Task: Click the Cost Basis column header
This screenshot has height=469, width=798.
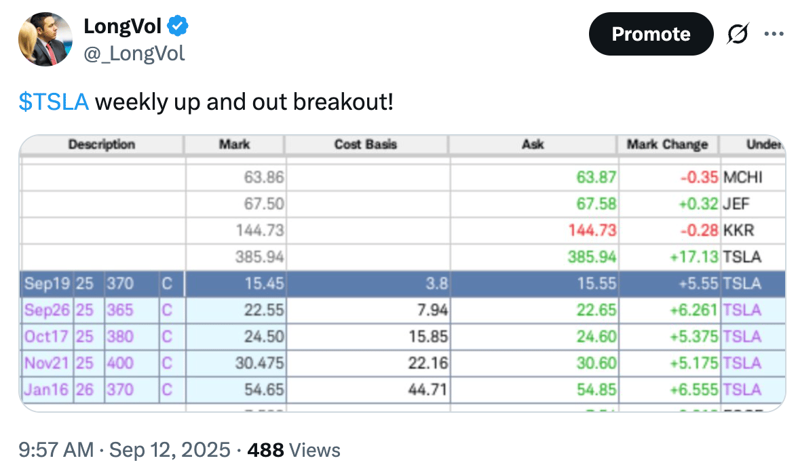Action: tap(366, 144)
